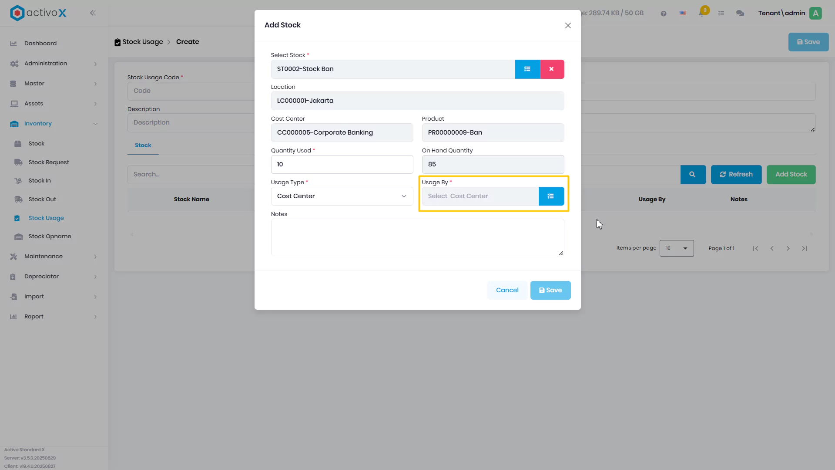Click the activoX logo
This screenshot has width=835, height=470.
click(38, 13)
